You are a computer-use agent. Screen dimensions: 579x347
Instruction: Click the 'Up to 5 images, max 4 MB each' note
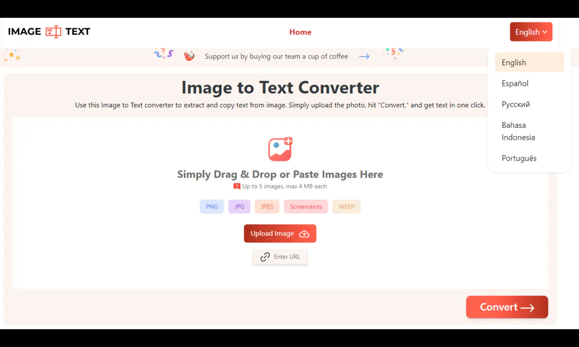284,186
